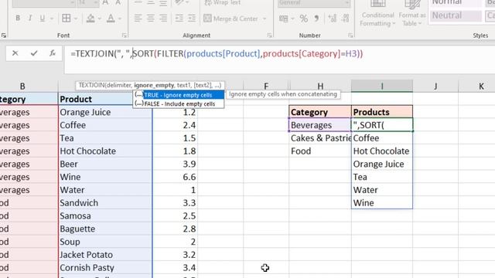Open Insert Function dialog
495x278 pixels.
point(53,53)
